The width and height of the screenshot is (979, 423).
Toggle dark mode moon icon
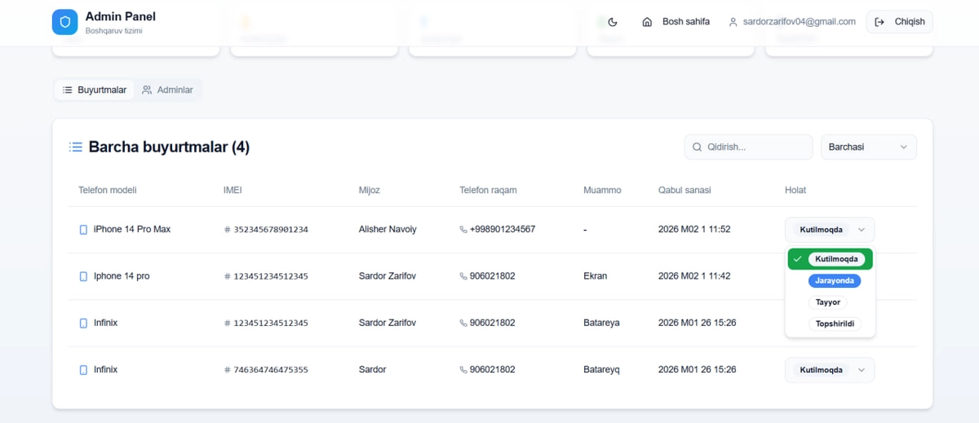(x=613, y=22)
